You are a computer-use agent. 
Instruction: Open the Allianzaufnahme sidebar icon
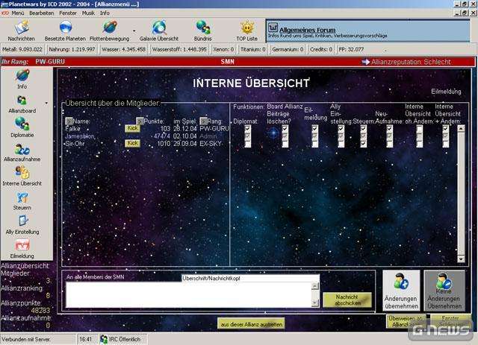22,149
